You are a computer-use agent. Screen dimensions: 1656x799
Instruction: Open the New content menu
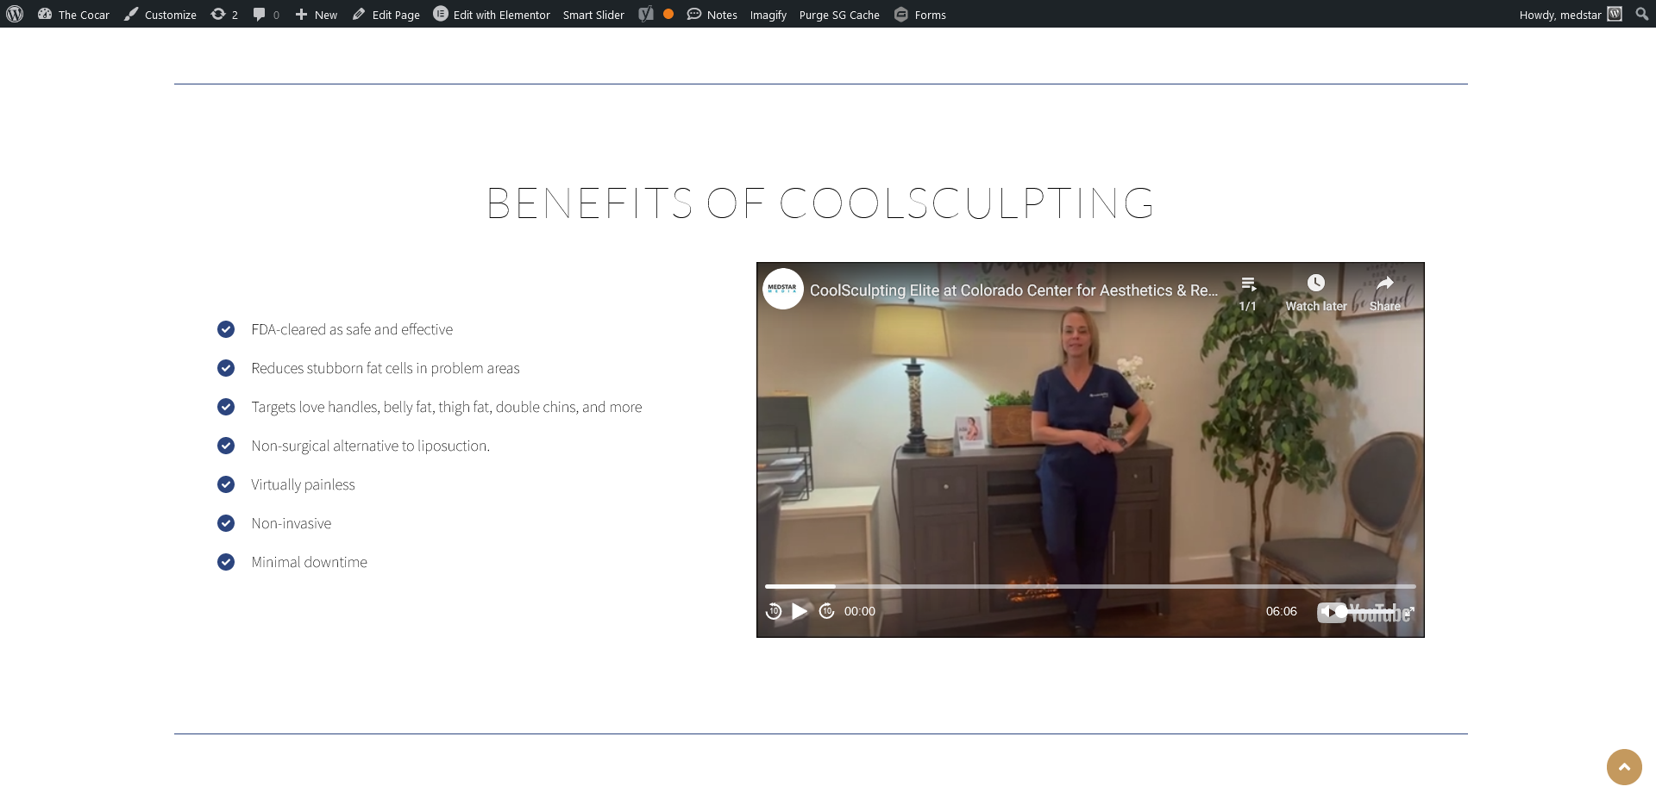tap(316, 15)
